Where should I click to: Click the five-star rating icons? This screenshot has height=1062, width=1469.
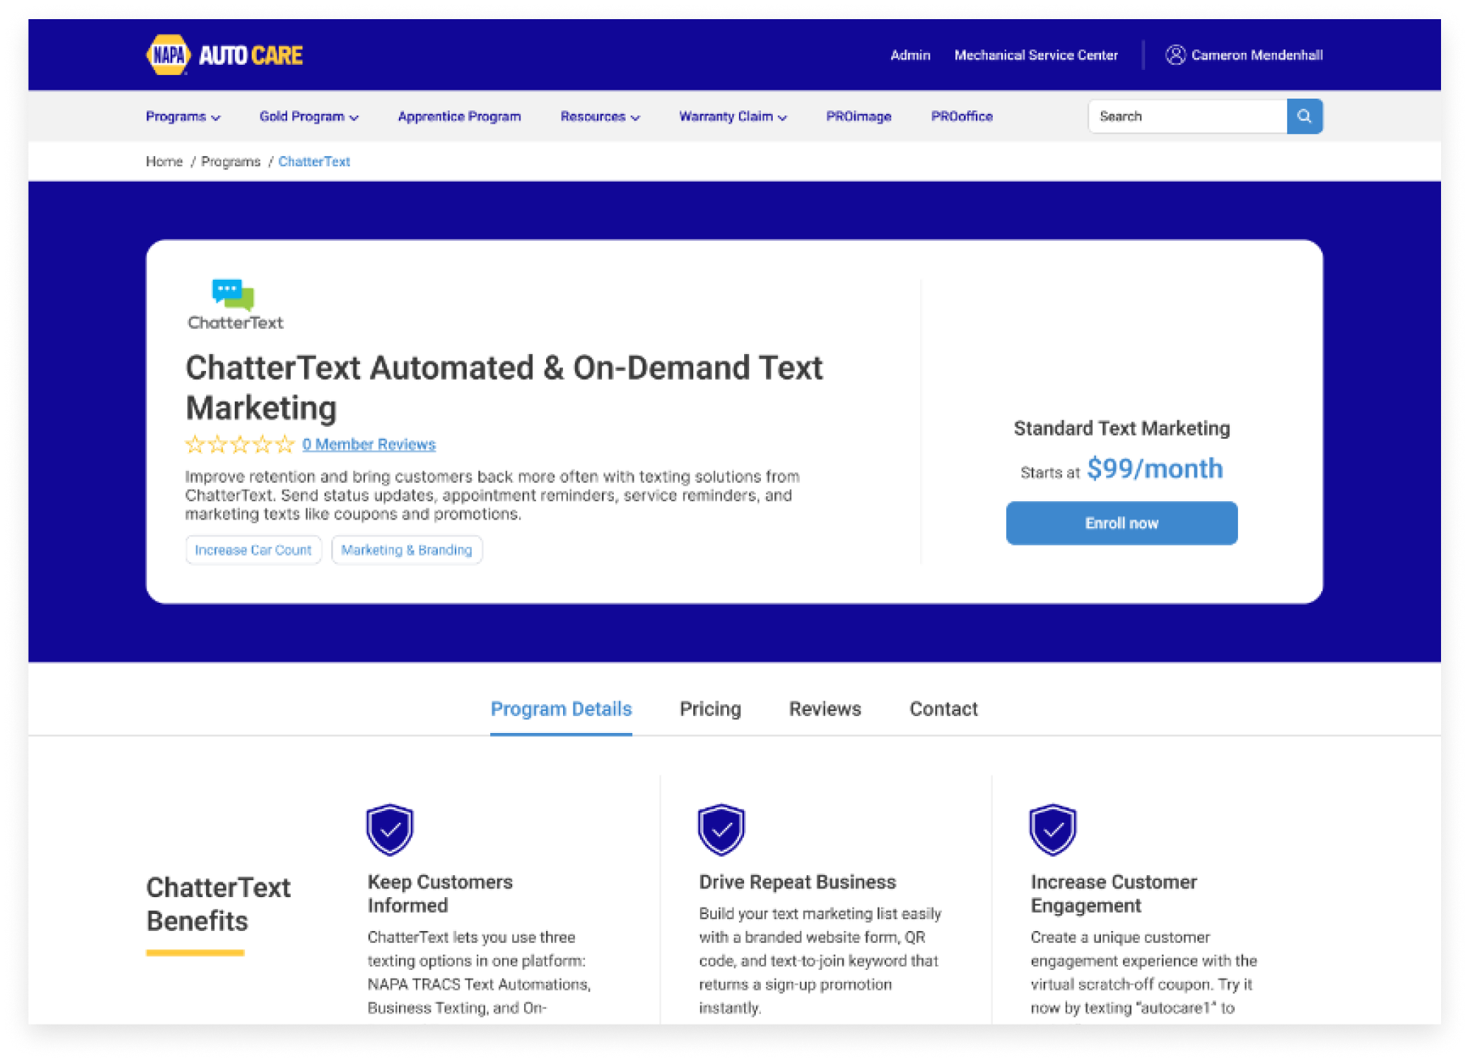click(x=240, y=444)
